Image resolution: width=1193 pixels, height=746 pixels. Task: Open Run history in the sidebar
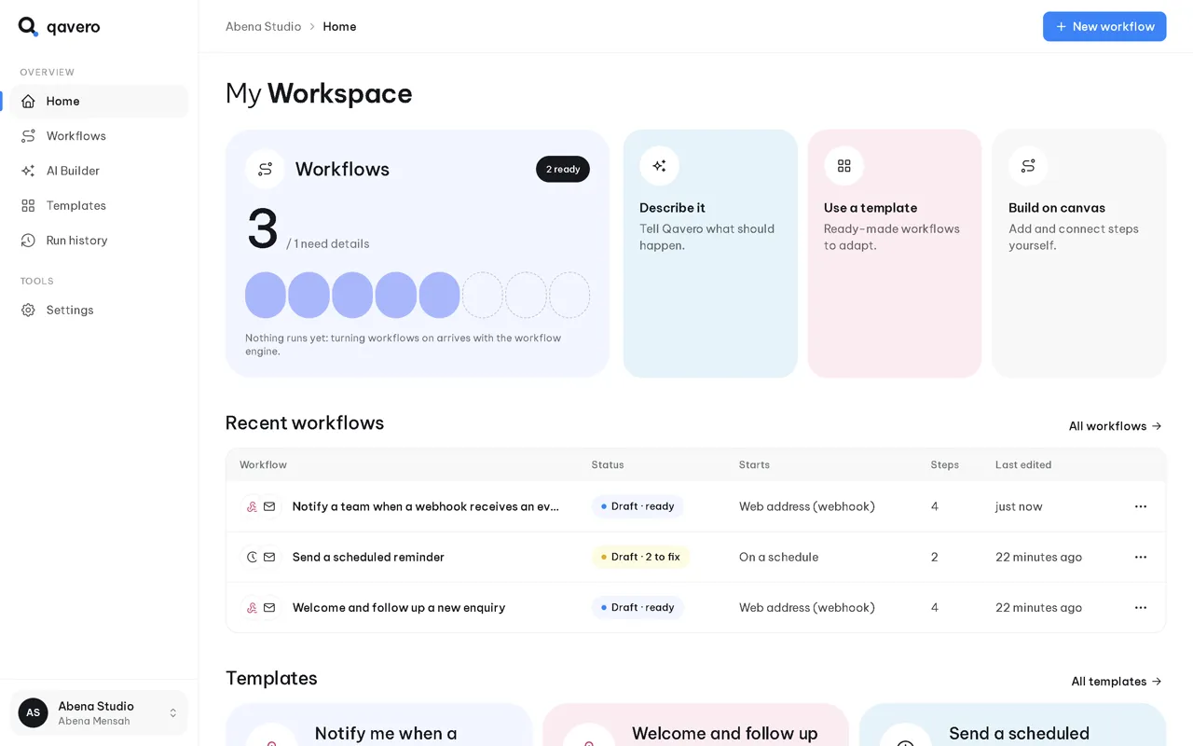99,241
